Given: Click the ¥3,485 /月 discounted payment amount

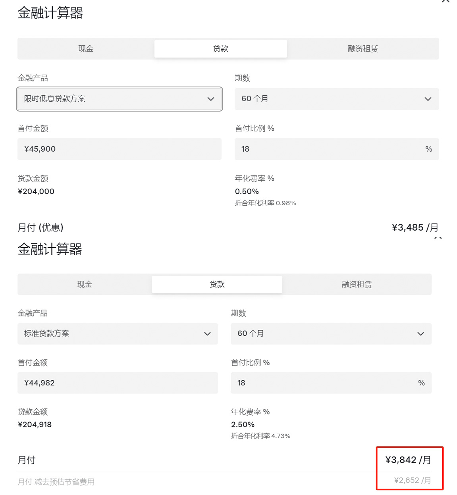Looking at the screenshot, I should [415, 227].
